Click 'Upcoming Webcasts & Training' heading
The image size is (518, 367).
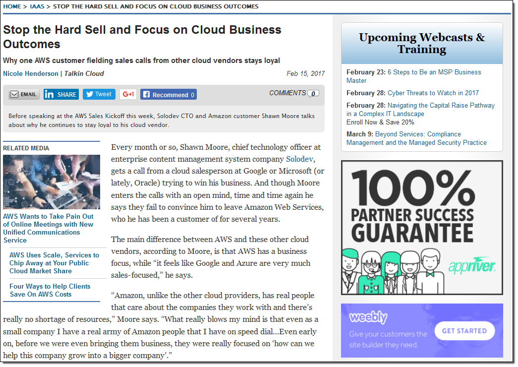422,43
